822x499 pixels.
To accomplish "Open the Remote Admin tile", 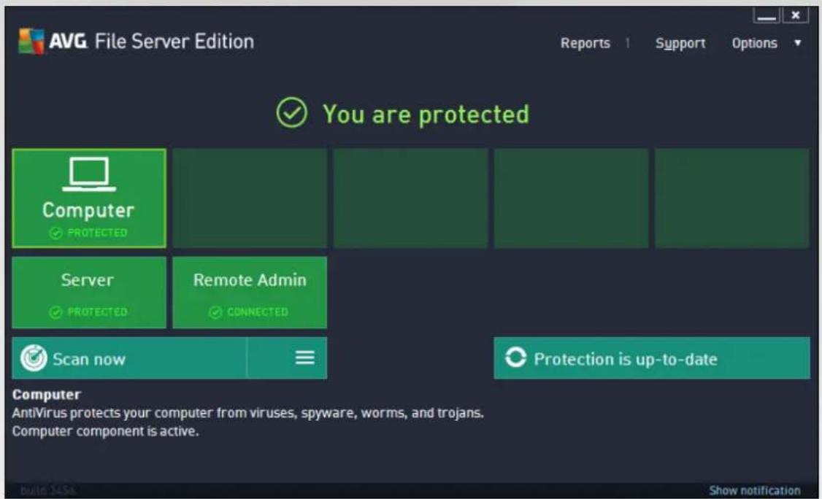I will [250, 293].
